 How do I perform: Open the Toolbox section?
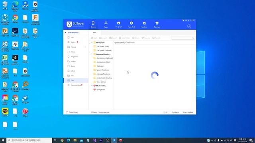[144, 25]
